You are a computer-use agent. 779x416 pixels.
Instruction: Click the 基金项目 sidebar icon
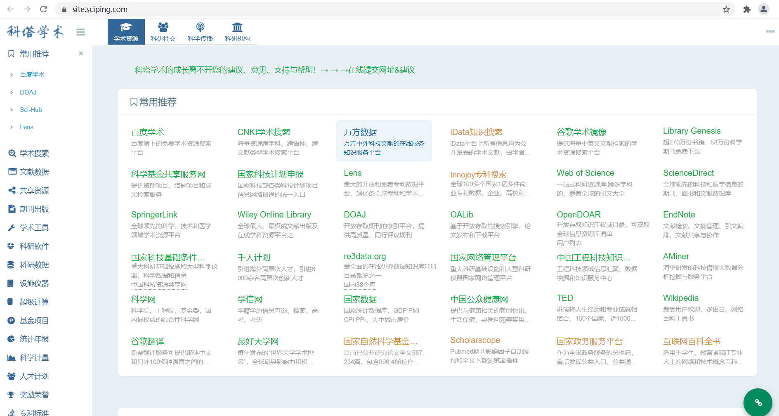point(11,320)
